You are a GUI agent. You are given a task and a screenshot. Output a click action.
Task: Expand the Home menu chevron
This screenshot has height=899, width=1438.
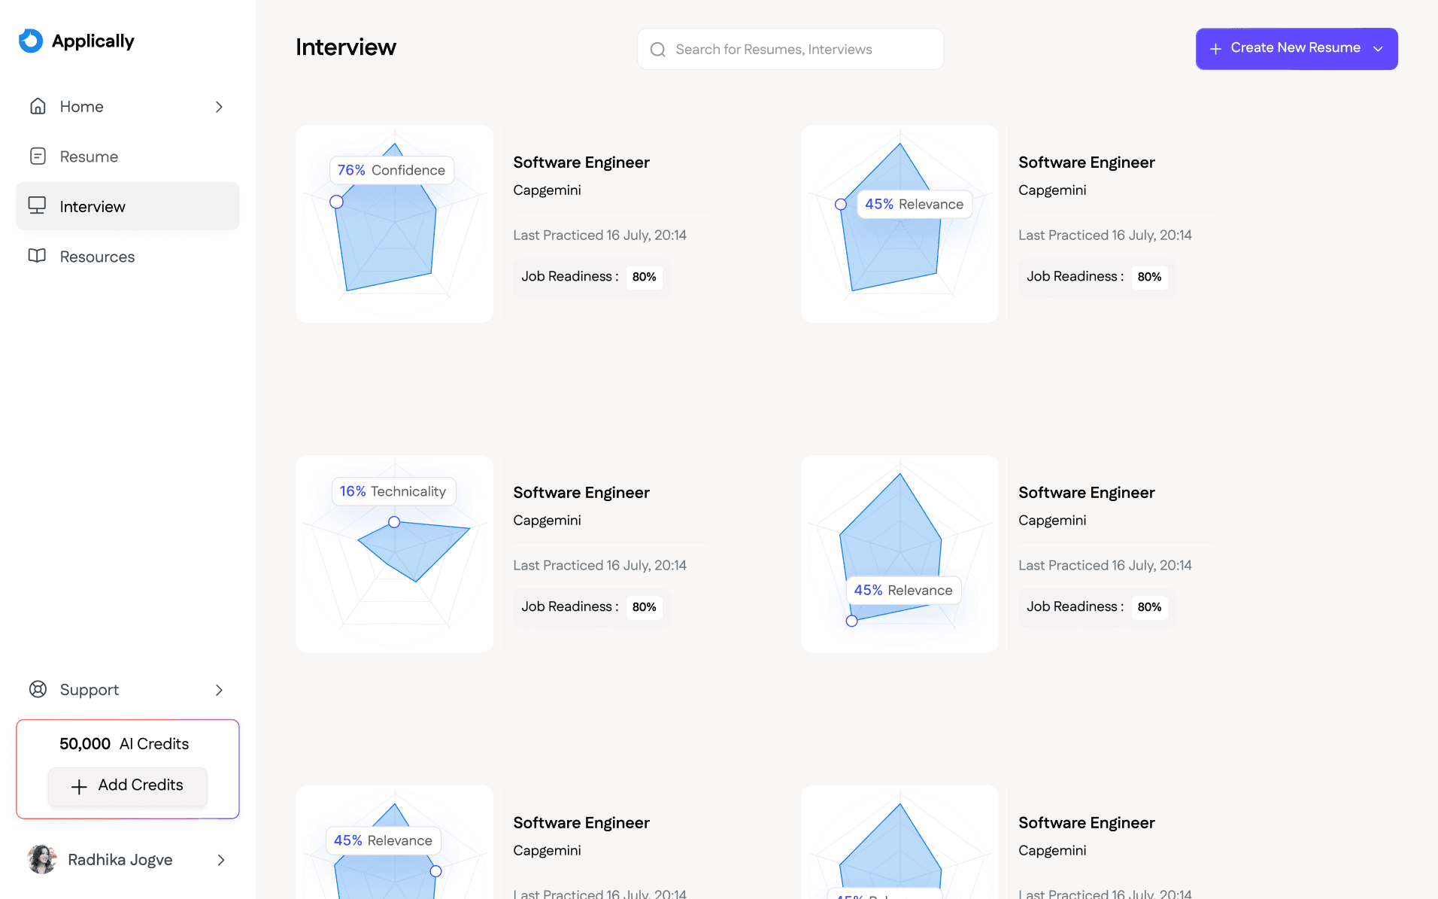pyautogui.click(x=220, y=107)
